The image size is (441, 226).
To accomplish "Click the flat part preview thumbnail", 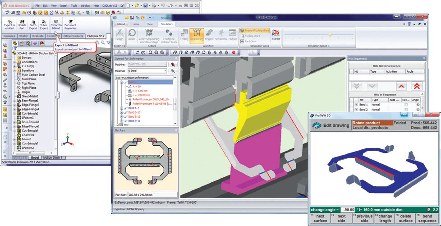I will (x=146, y=161).
